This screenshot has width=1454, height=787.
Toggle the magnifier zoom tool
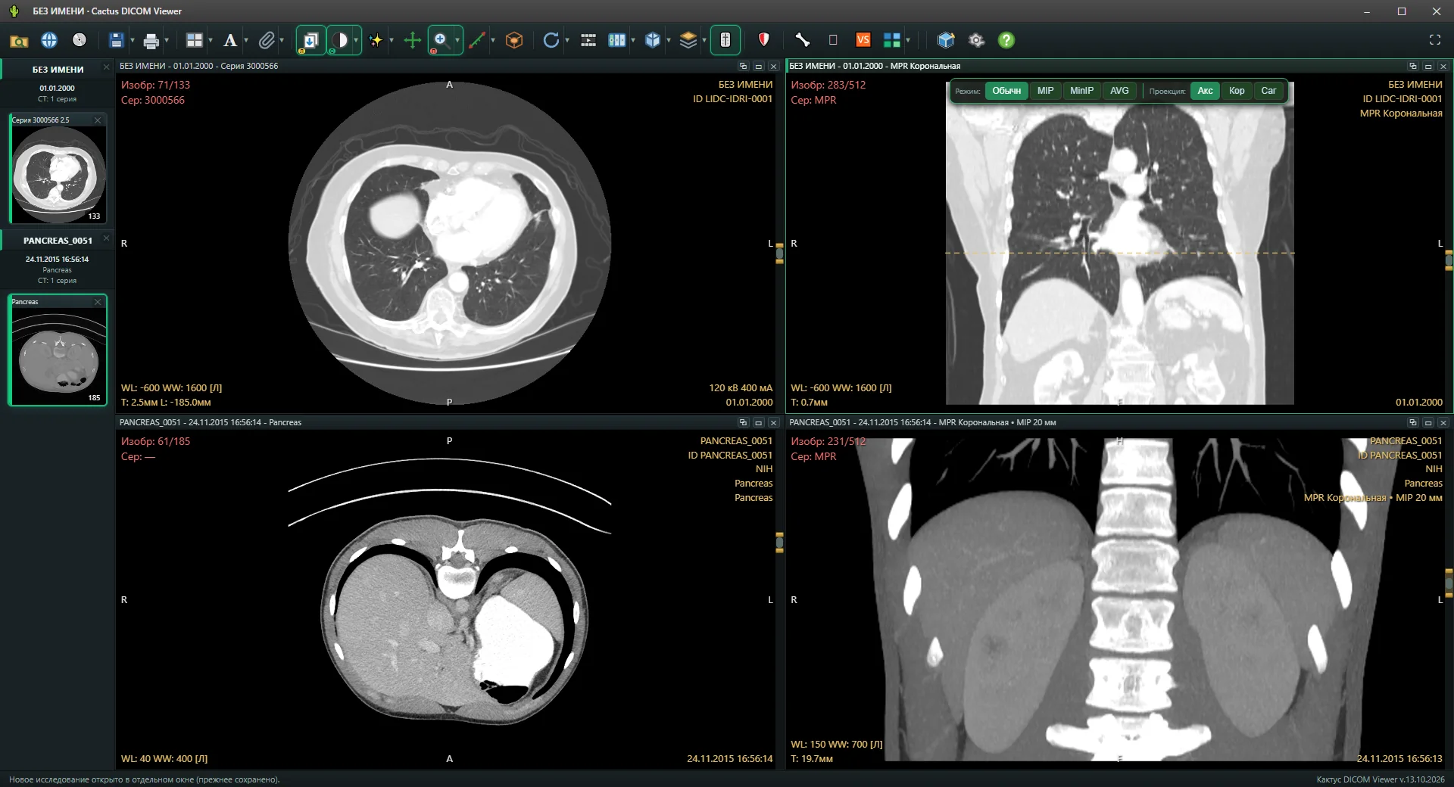(441, 41)
